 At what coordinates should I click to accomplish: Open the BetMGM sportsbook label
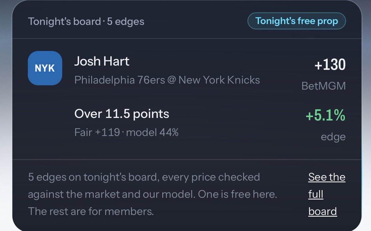(x=323, y=86)
